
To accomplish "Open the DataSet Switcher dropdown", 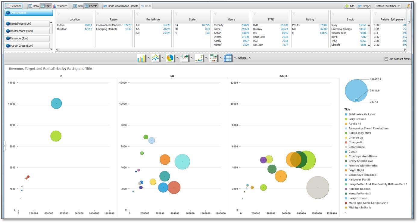I will click(388, 6).
